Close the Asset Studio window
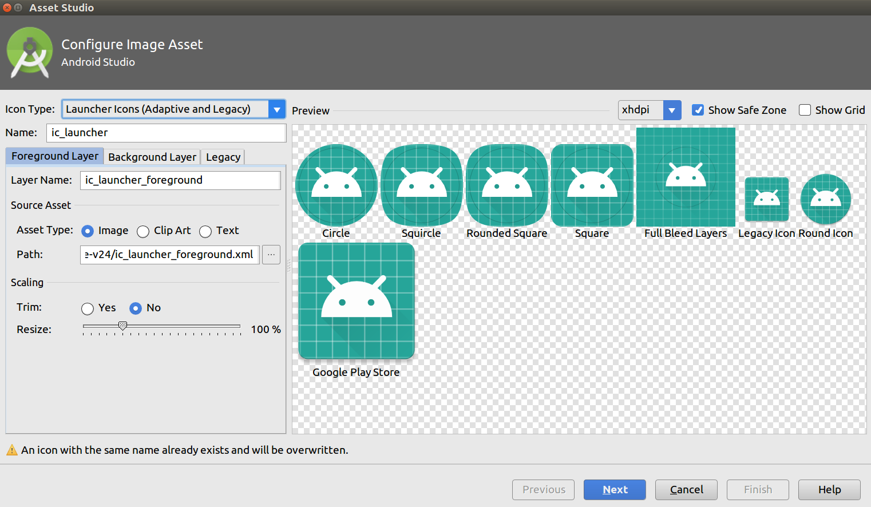 click(7, 7)
